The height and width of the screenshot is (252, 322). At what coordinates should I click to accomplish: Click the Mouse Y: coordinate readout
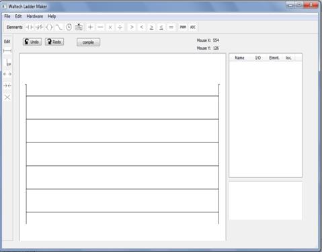coord(208,48)
